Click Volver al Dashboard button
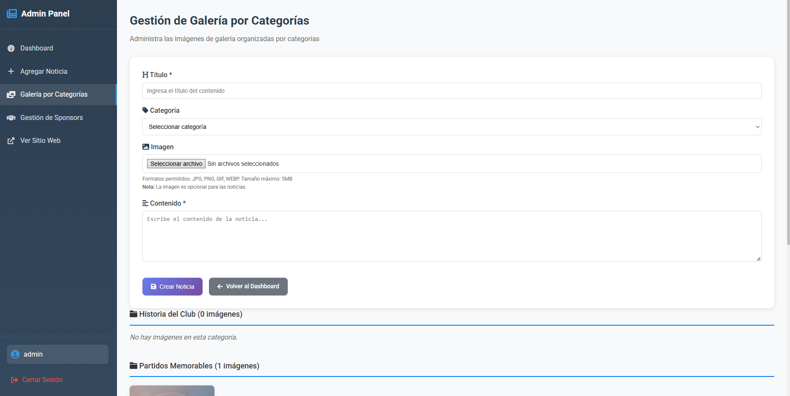 248,287
